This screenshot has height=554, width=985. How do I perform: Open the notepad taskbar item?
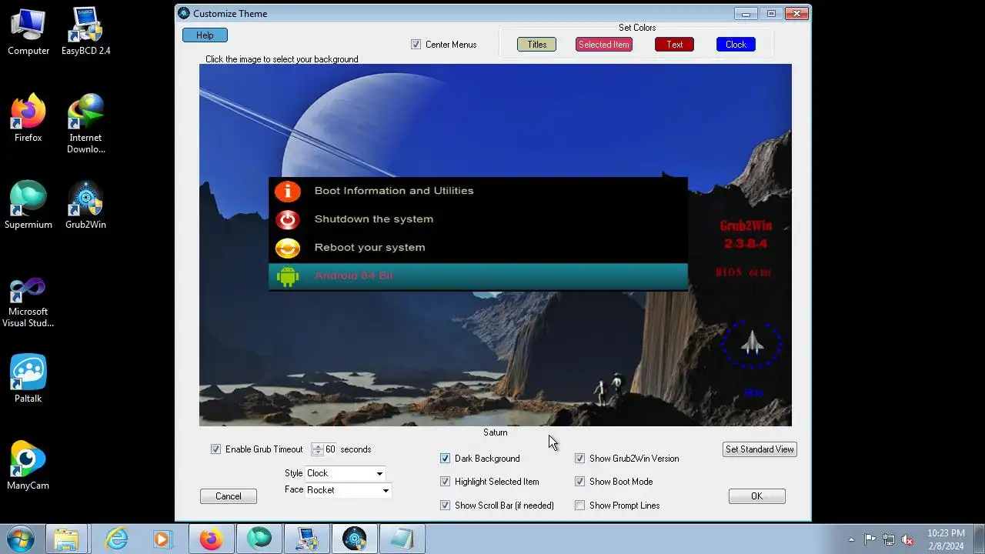pyautogui.click(x=402, y=539)
